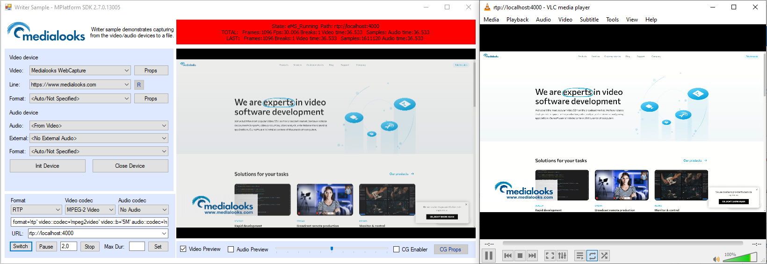Skip to next media in VLC
Screen dimensions: 767x264
pyautogui.click(x=532, y=256)
